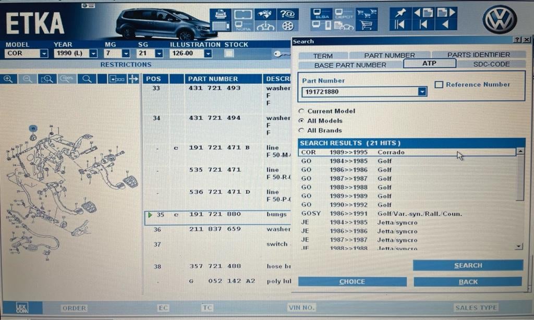534x320 pixels.
Task: Open the YEAR dropdown showing 1990
Action: pyautogui.click(x=93, y=53)
